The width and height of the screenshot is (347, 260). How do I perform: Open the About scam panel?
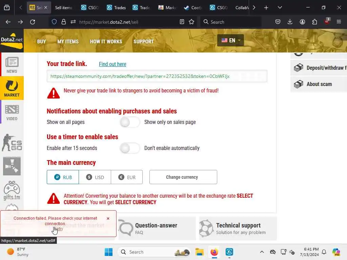click(x=319, y=84)
